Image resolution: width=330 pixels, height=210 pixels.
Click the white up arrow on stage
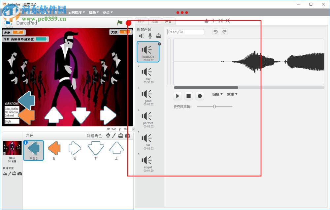(x=54, y=115)
